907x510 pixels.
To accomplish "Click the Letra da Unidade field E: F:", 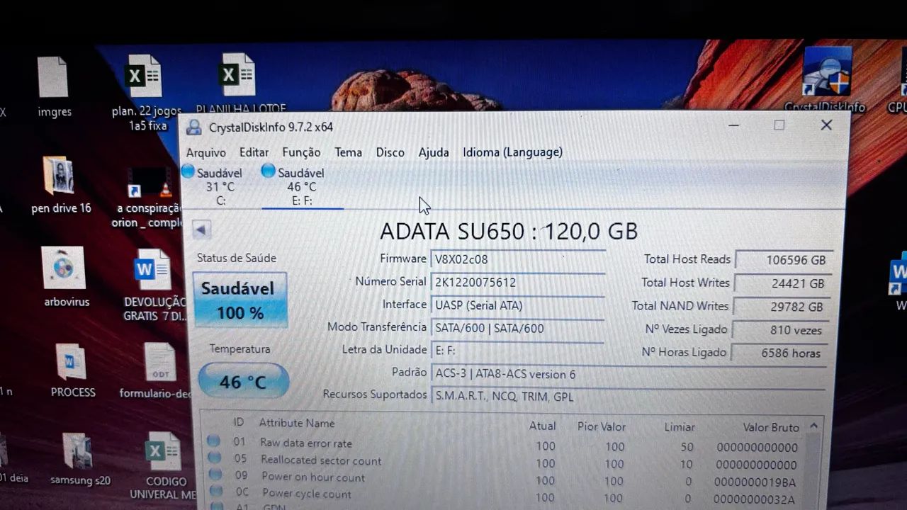I will 518,350.
